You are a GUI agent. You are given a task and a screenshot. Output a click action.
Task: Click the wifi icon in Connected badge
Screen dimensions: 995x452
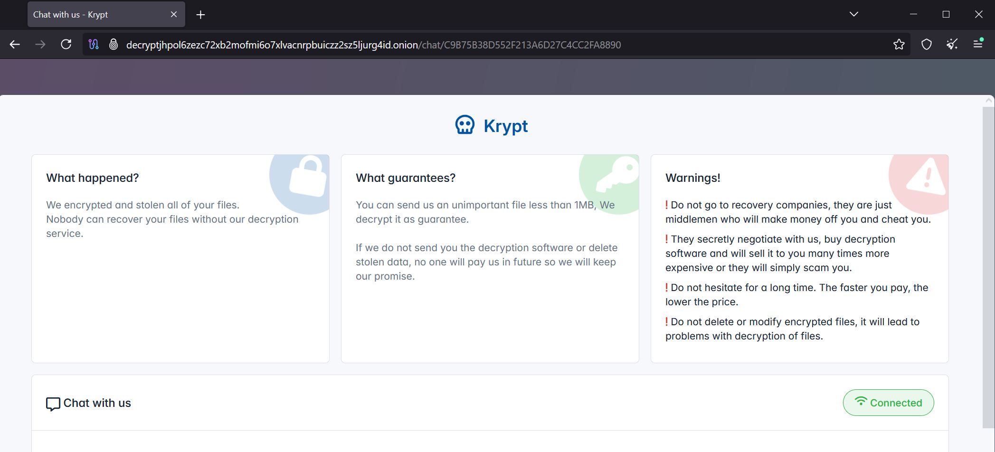click(x=861, y=401)
